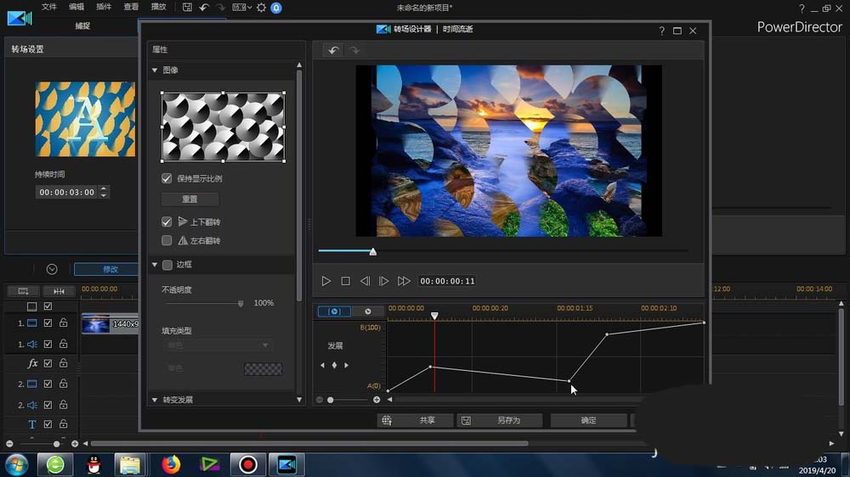The image size is (850, 477).
Task: Play the transition preview
Action: tap(326, 281)
